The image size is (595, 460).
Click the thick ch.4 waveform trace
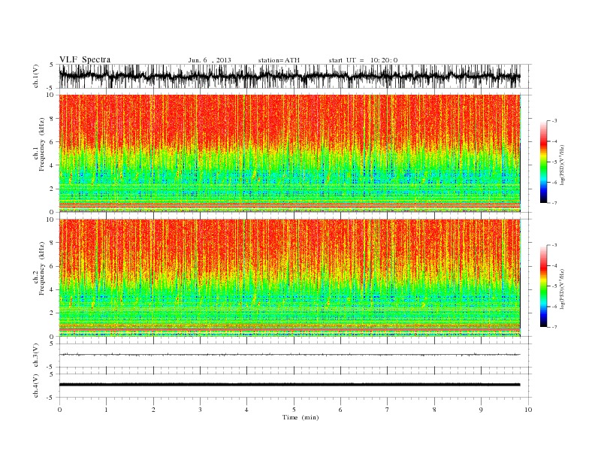pyautogui.click(x=289, y=385)
